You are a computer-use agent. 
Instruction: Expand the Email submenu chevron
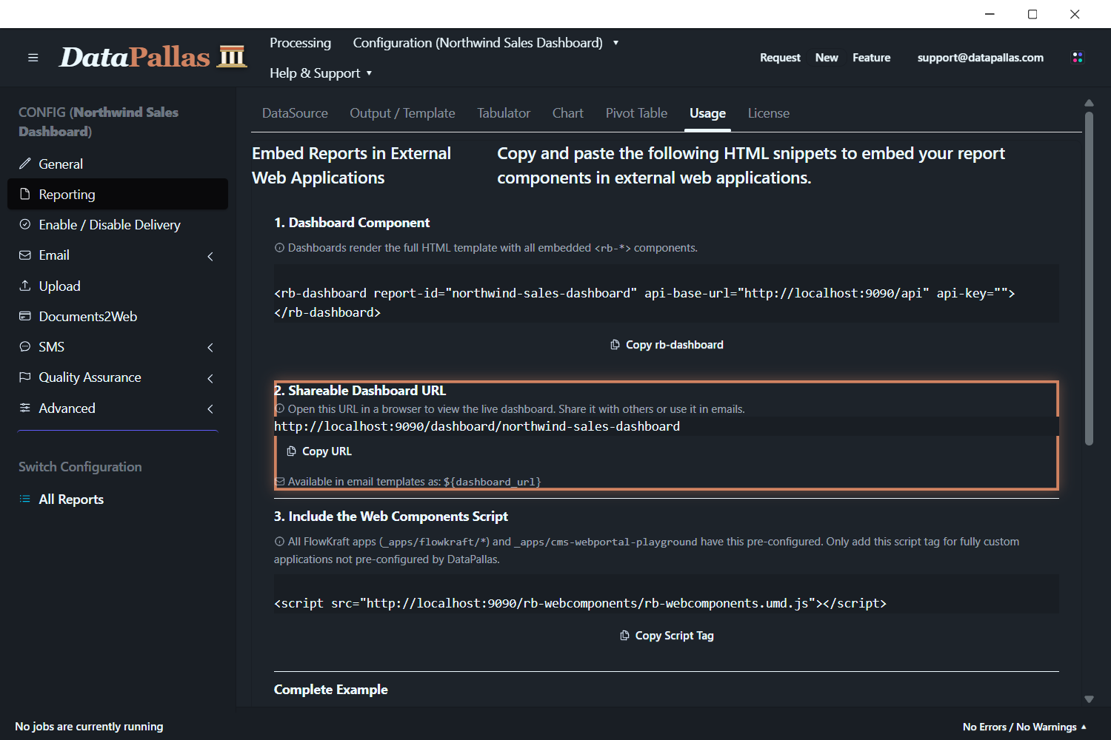pos(210,256)
